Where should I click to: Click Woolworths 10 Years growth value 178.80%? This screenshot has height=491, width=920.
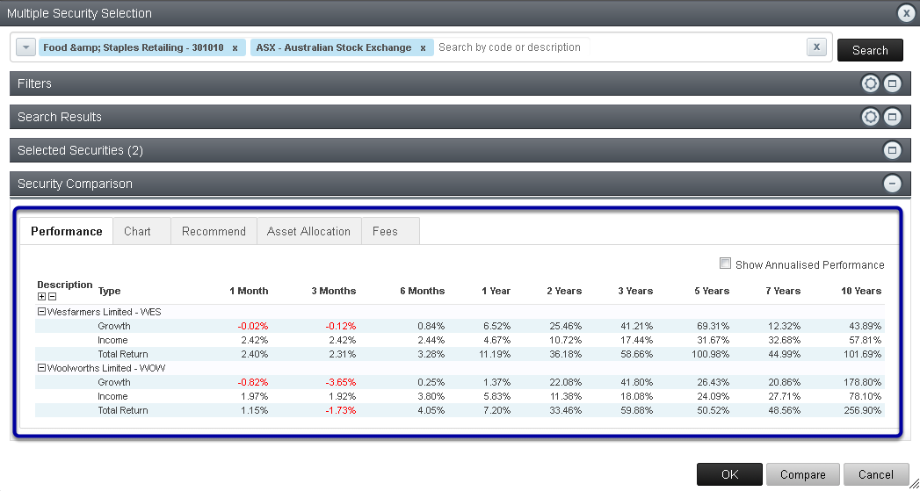[x=861, y=382]
